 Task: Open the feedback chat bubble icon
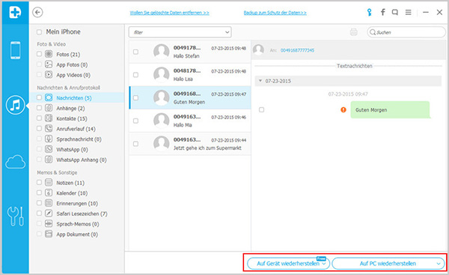[395, 12]
